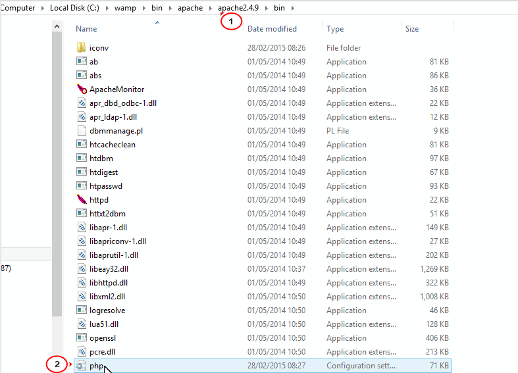Click the 01/05/2014 10:37 date cell

pyautogui.click(x=276, y=269)
